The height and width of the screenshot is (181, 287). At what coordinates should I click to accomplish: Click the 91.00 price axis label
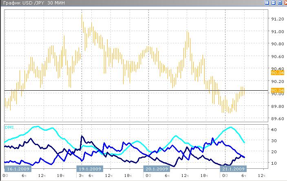pyautogui.click(x=277, y=31)
